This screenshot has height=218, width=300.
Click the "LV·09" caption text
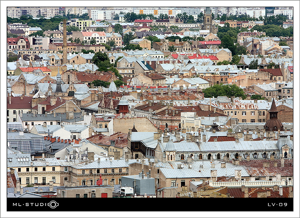click(277, 204)
